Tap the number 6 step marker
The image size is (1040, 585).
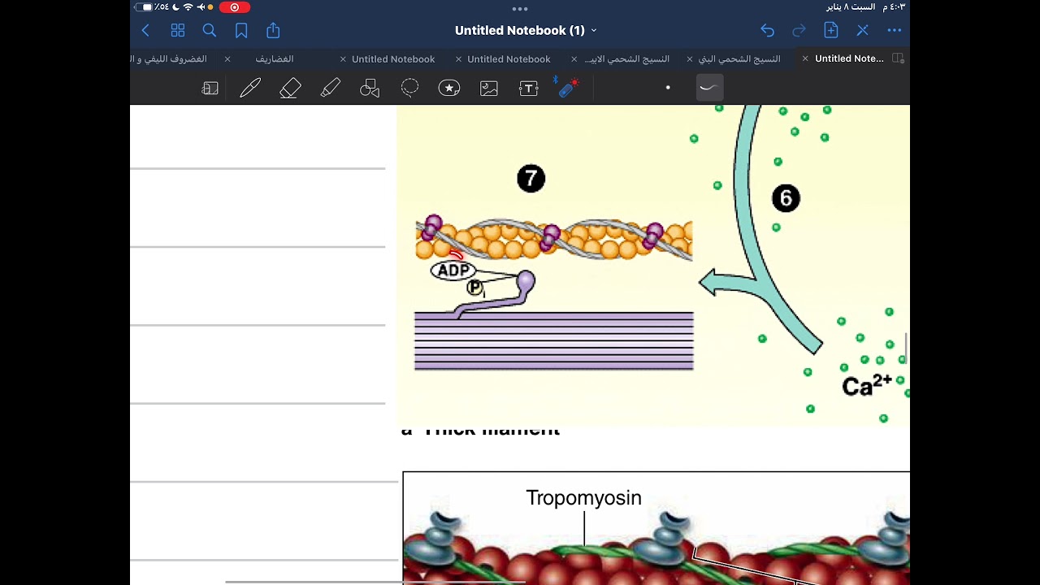coord(786,198)
